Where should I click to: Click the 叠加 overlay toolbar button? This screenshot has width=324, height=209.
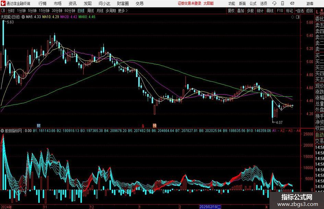coord(241,11)
